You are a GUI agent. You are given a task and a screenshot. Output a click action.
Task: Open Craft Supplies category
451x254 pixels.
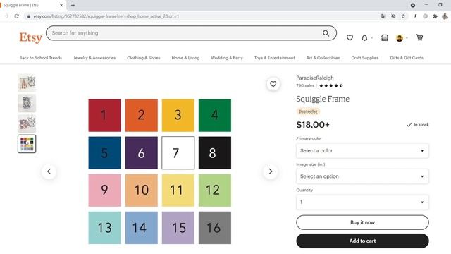(365, 58)
